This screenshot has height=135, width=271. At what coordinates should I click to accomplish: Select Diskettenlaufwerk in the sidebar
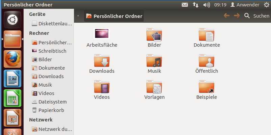[x=51, y=24]
